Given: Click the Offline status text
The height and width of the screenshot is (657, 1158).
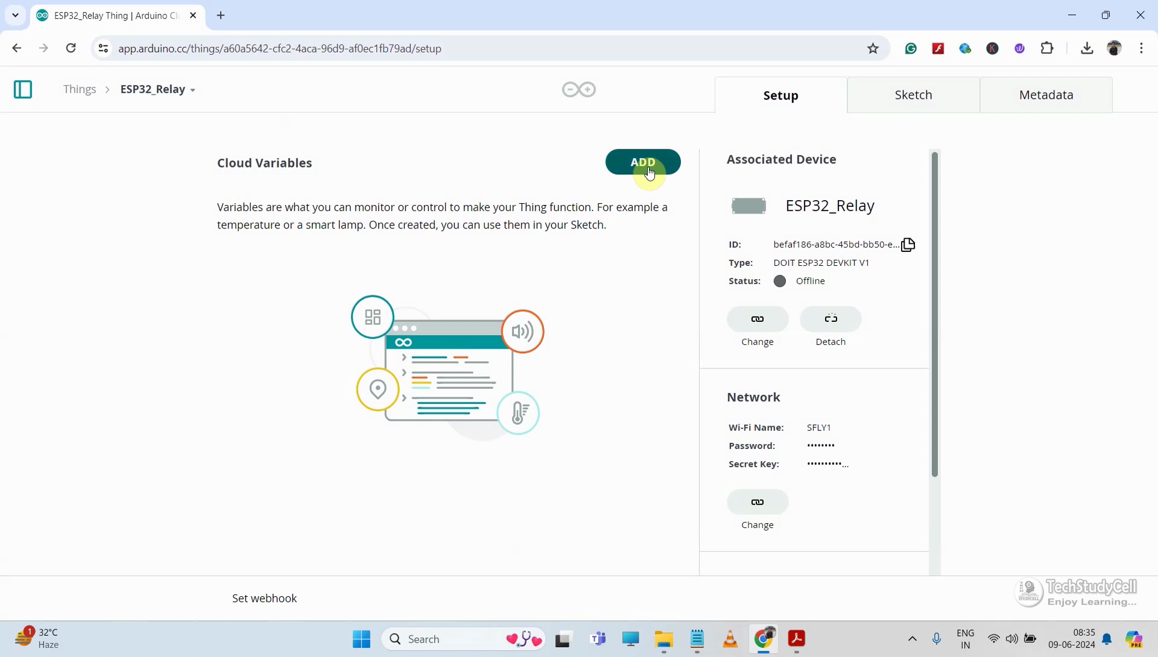Looking at the screenshot, I should 810,281.
